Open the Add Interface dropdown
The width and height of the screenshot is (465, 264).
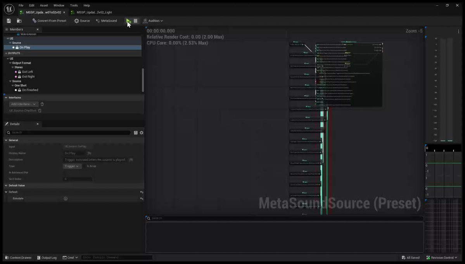coord(23,104)
